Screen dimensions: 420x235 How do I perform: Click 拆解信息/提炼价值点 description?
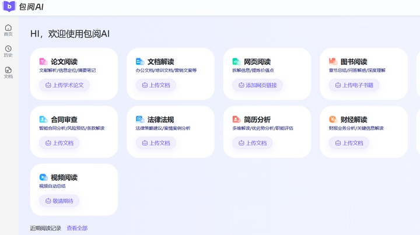(x=253, y=71)
